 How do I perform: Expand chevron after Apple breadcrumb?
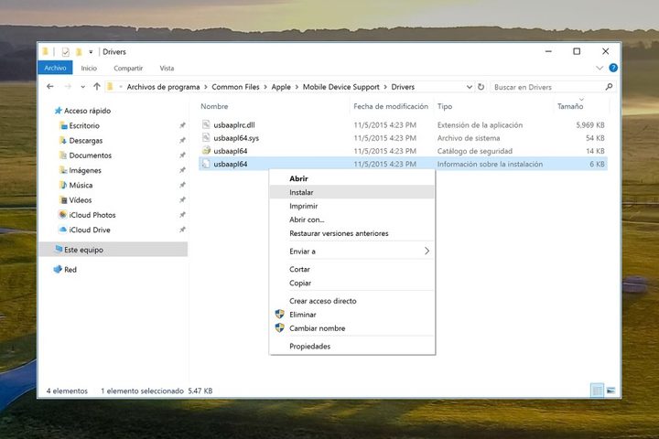(x=297, y=87)
